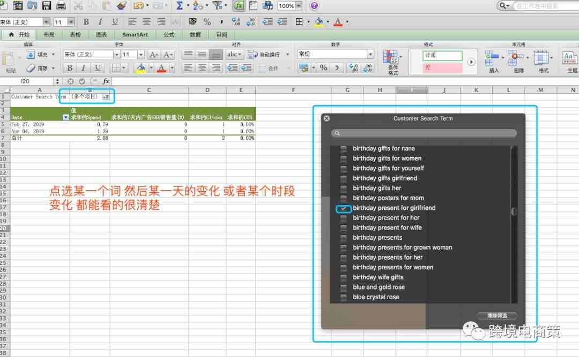Viewport: 579px width, 357px height.
Task: Switch to the 表格 ribbon tab
Action: click(x=75, y=35)
